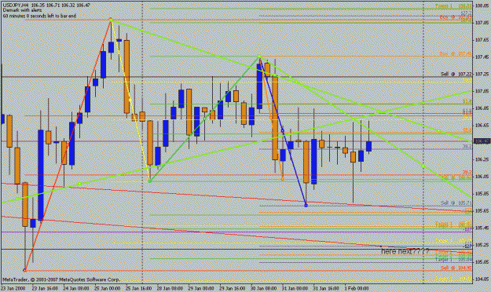Select the swing low anchor point near 104.95
The width and height of the screenshot is (491, 292).
[25, 270]
